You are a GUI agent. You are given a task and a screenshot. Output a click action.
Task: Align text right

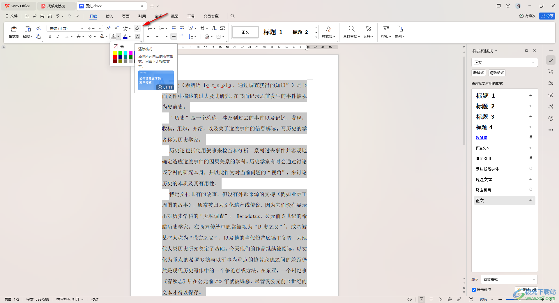click(x=165, y=36)
